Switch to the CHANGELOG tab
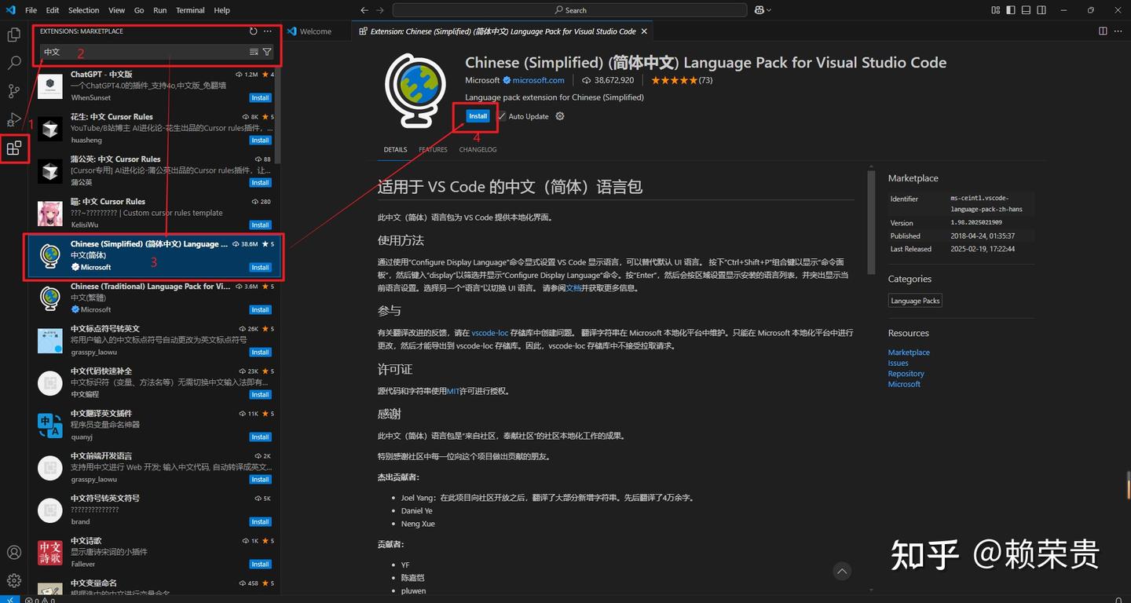Screen dimensions: 1131x603 pyautogui.click(x=478, y=149)
